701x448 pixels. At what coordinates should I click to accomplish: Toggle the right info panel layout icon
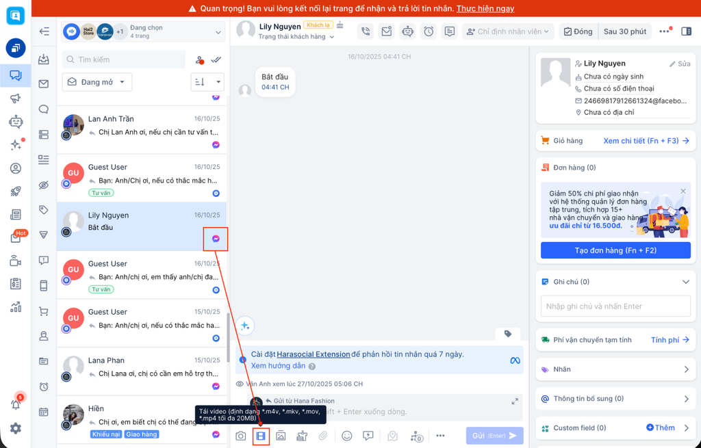point(686,31)
